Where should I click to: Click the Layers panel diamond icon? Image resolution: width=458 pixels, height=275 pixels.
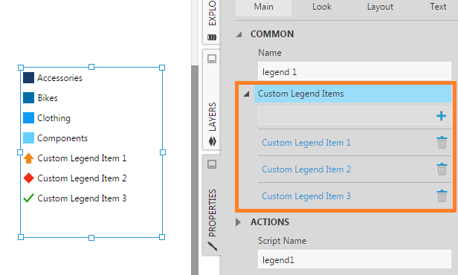pos(213,141)
